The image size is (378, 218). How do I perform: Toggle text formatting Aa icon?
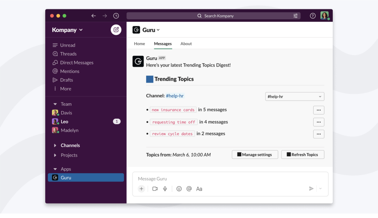coord(199,189)
